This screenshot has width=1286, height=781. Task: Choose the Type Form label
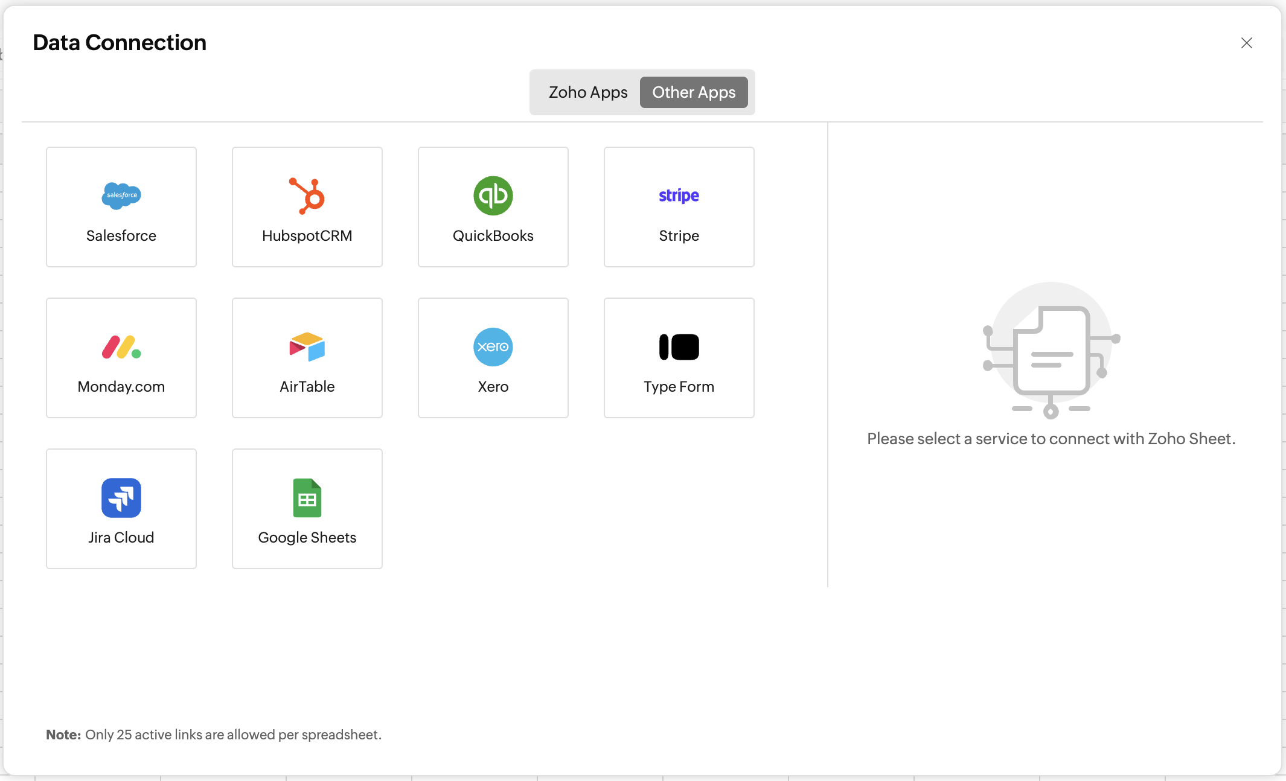(x=679, y=386)
